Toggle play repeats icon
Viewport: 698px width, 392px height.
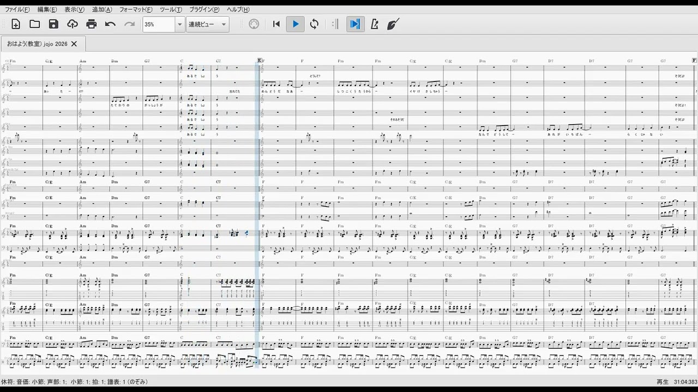335,24
